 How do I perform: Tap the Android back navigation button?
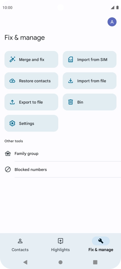[x=26, y=262]
